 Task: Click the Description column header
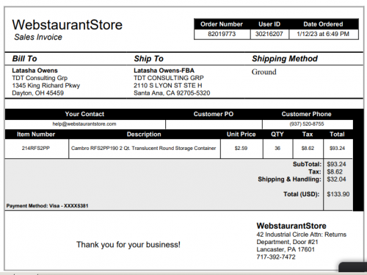pos(144,135)
